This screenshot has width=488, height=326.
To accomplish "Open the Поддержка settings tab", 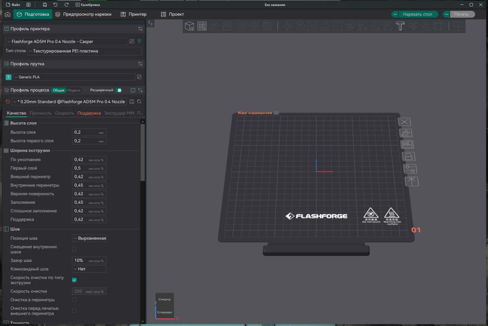I will 89,113.
